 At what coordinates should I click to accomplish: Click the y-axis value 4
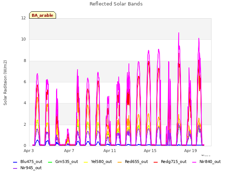25,103
